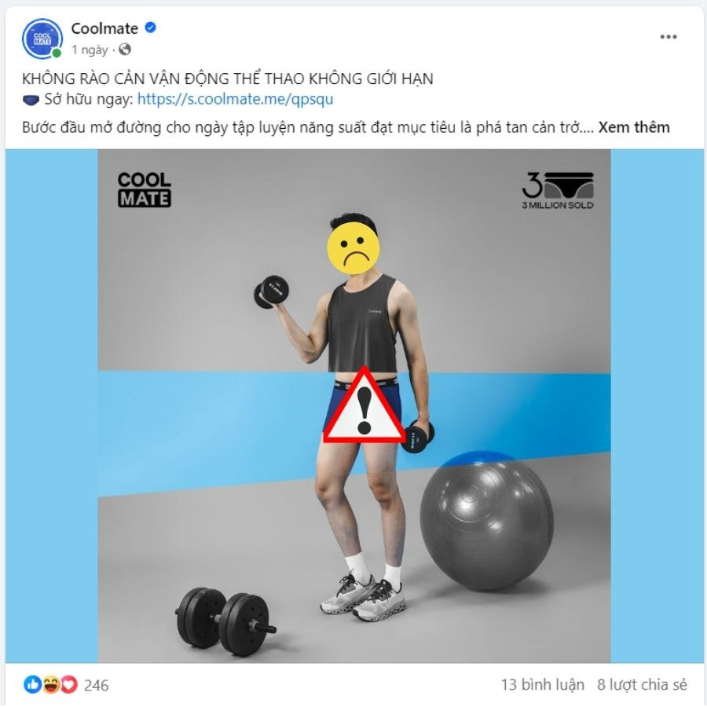This screenshot has width=707, height=707.
Task: Click the red warning triangle sign
Action: click(364, 405)
